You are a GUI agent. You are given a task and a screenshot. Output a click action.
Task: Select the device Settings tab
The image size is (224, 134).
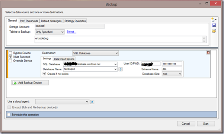coord(47,59)
